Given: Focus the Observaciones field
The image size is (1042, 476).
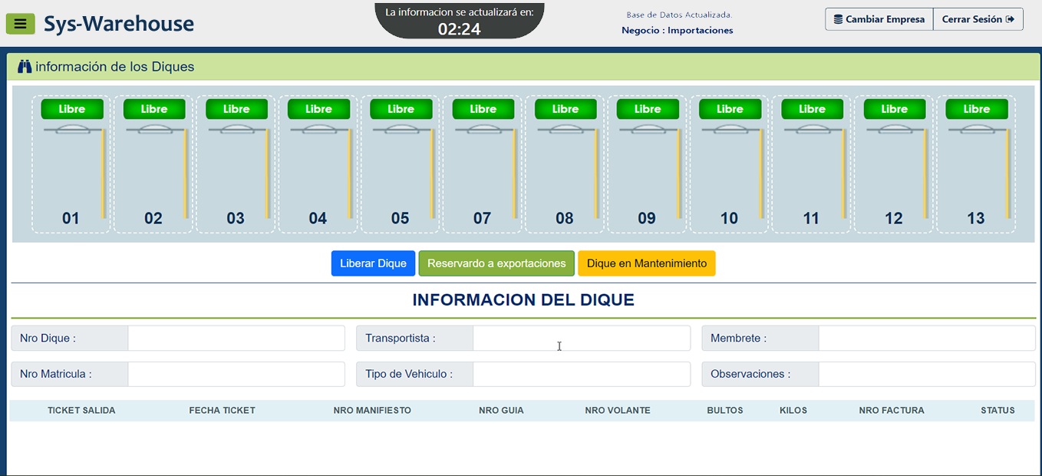Looking at the screenshot, I should tap(926, 374).
